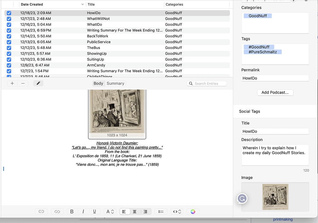Click the Grammarly floating icon
The width and height of the screenshot is (318, 223).
click(242, 199)
